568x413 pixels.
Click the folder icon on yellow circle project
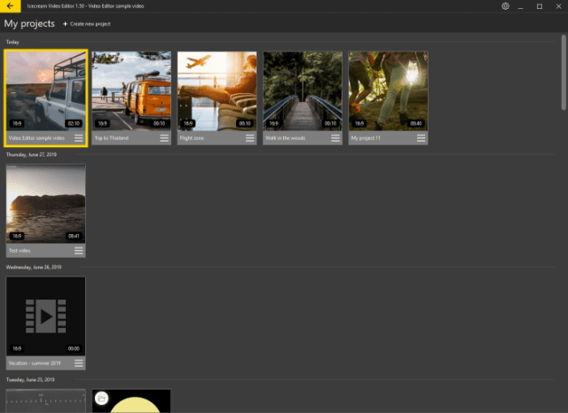[102, 399]
